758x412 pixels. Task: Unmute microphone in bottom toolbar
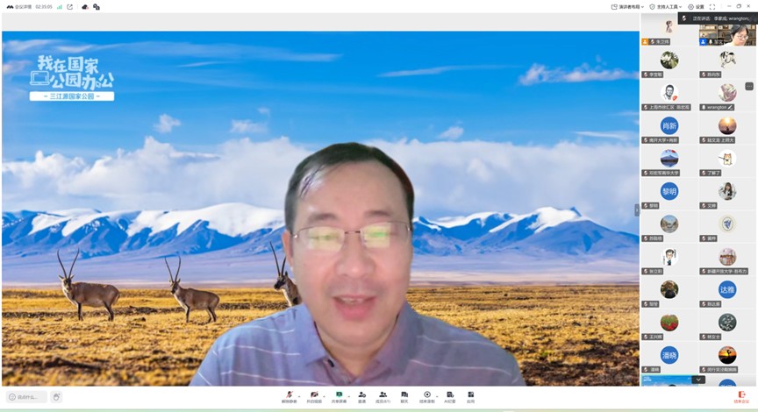tap(289, 396)
